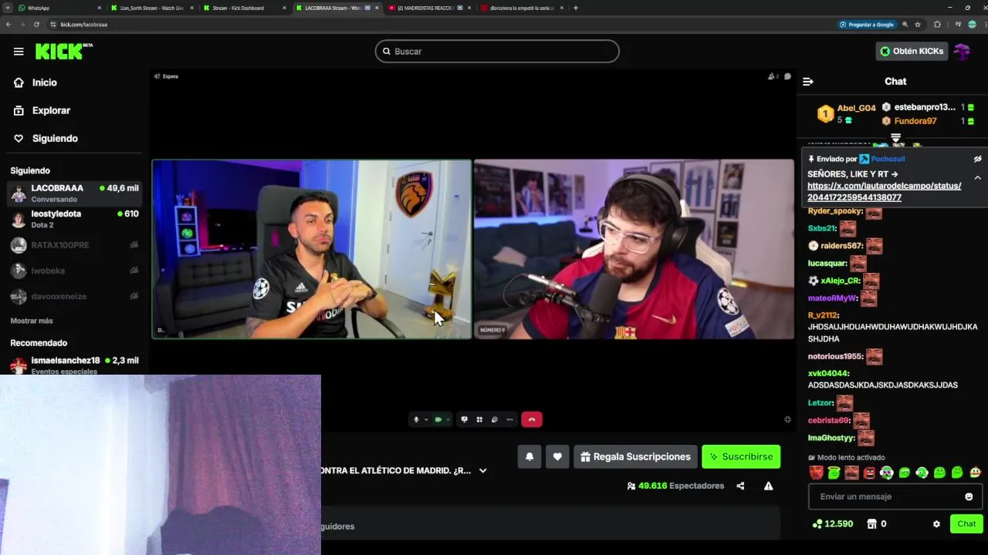Click username R_v2112 in chat
The width and height of the screenshot is (988, 555).
point(824,315)
